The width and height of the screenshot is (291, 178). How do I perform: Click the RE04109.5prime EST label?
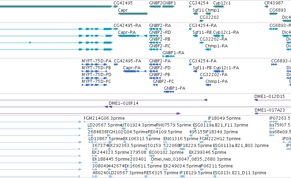[x=165, y=132]
